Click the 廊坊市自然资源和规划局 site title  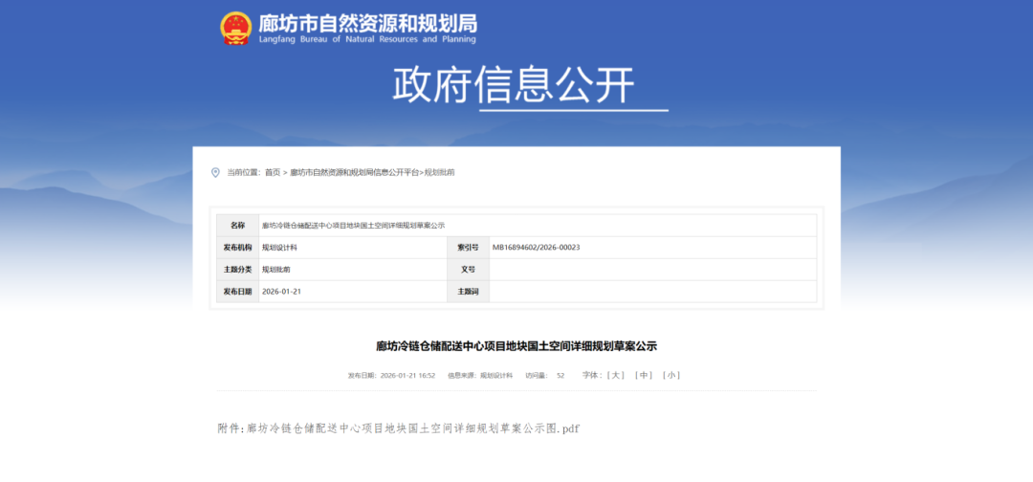pos(367,24)
